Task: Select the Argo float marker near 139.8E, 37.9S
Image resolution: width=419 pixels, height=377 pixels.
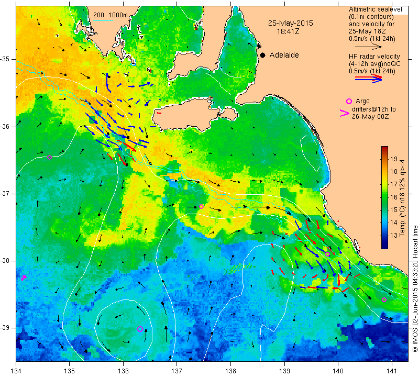Action: pos(328,254)
